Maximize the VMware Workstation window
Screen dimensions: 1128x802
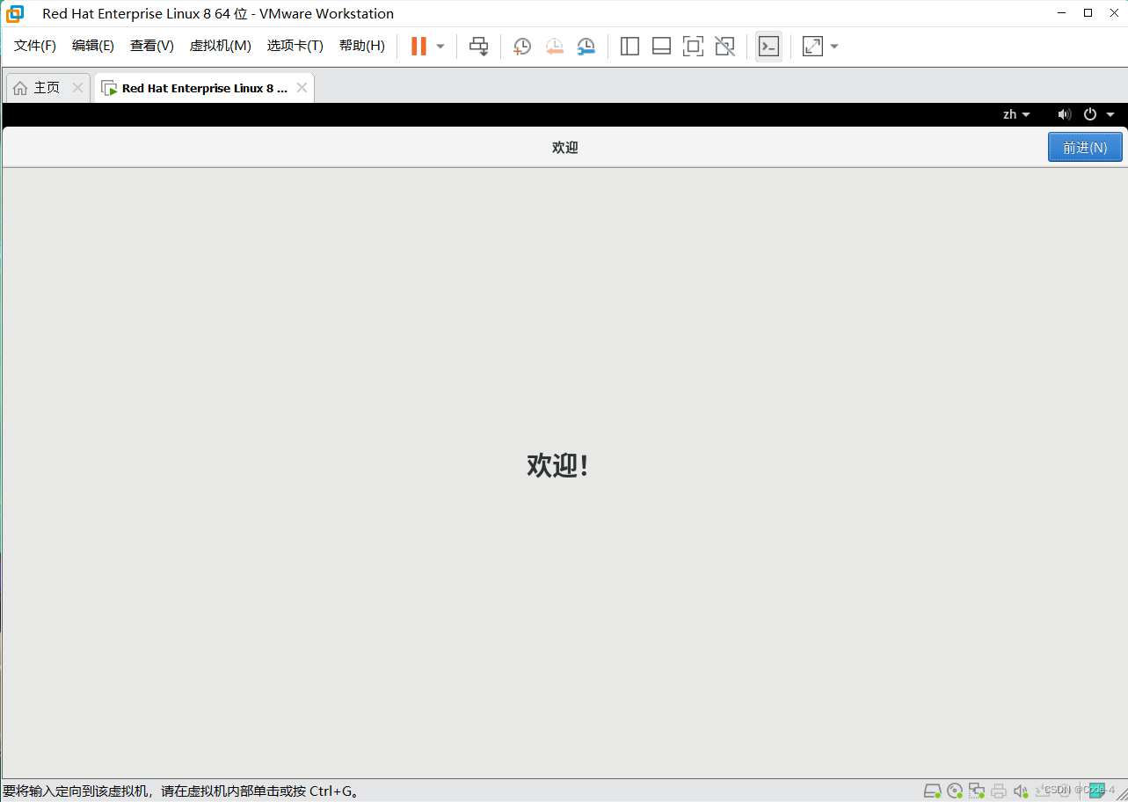pyautogui.click(x=1088, y=13)
